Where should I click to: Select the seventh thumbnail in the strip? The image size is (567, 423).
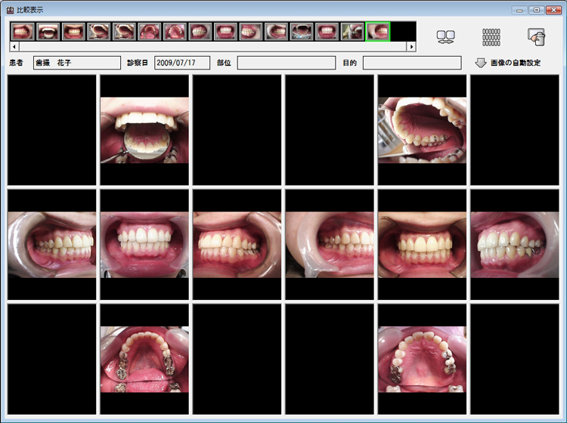tap(175, 32)
